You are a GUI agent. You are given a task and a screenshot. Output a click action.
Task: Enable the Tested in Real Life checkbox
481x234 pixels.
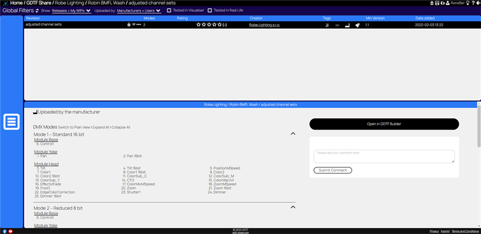(x=210, y=10)
